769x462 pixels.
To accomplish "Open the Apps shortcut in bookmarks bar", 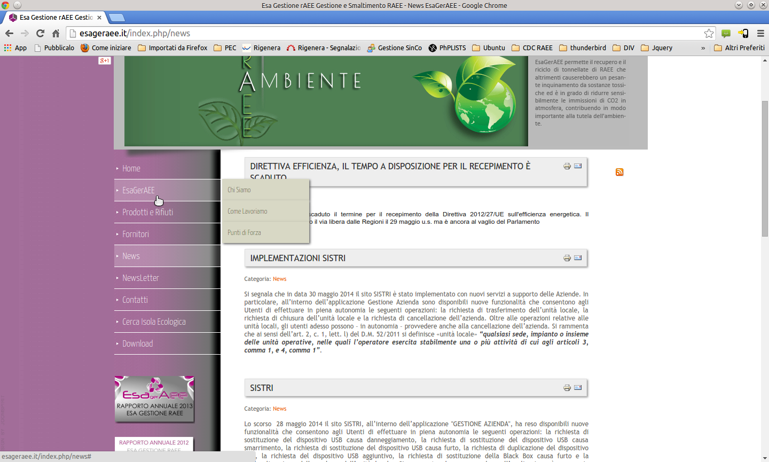I will 15,48.
